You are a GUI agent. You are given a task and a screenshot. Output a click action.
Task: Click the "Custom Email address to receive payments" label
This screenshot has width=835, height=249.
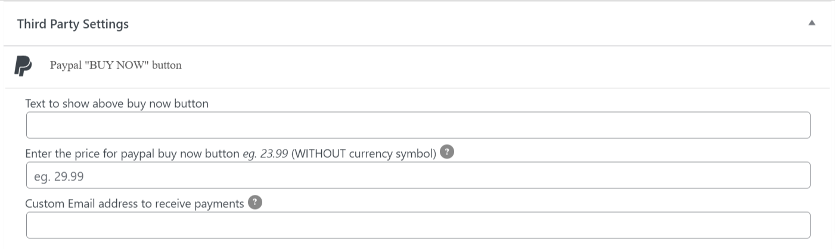click(x=135, y=204)
